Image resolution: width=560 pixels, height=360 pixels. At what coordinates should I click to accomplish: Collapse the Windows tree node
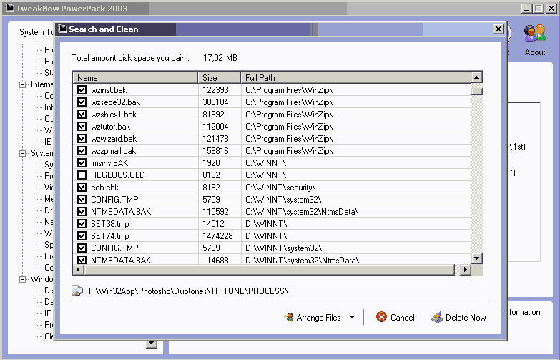23,279
